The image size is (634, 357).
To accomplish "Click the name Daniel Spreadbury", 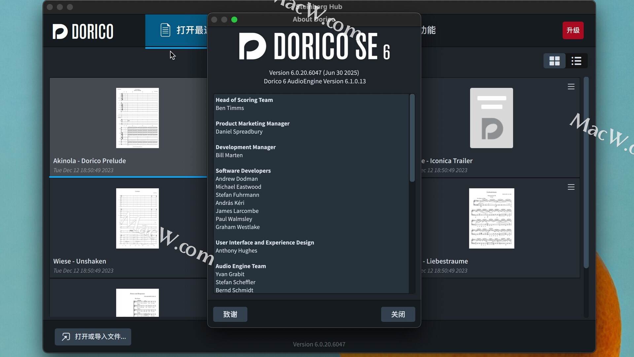I will pos(239,132).
